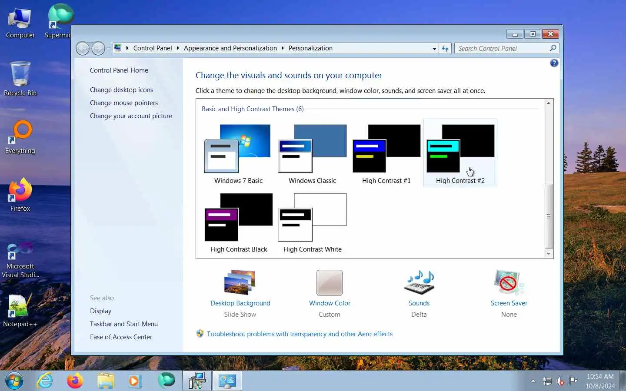Open the Screen Saver settings icon

click(x=509, y=282)
